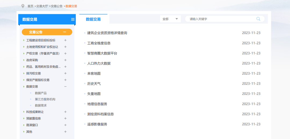This screenshot has height=139, width=290.
Task: Expand 政府采购 using its plus icon
Action: (x=65, y=60)
